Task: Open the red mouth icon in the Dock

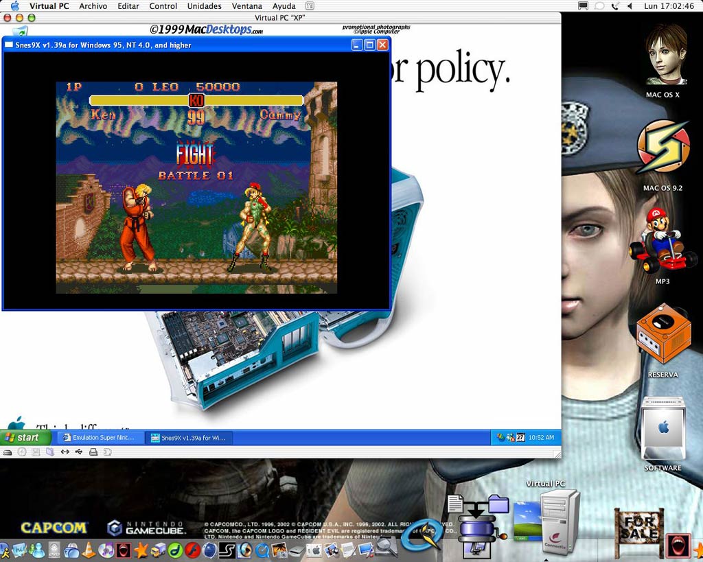Action: click(x=124, y=550)
